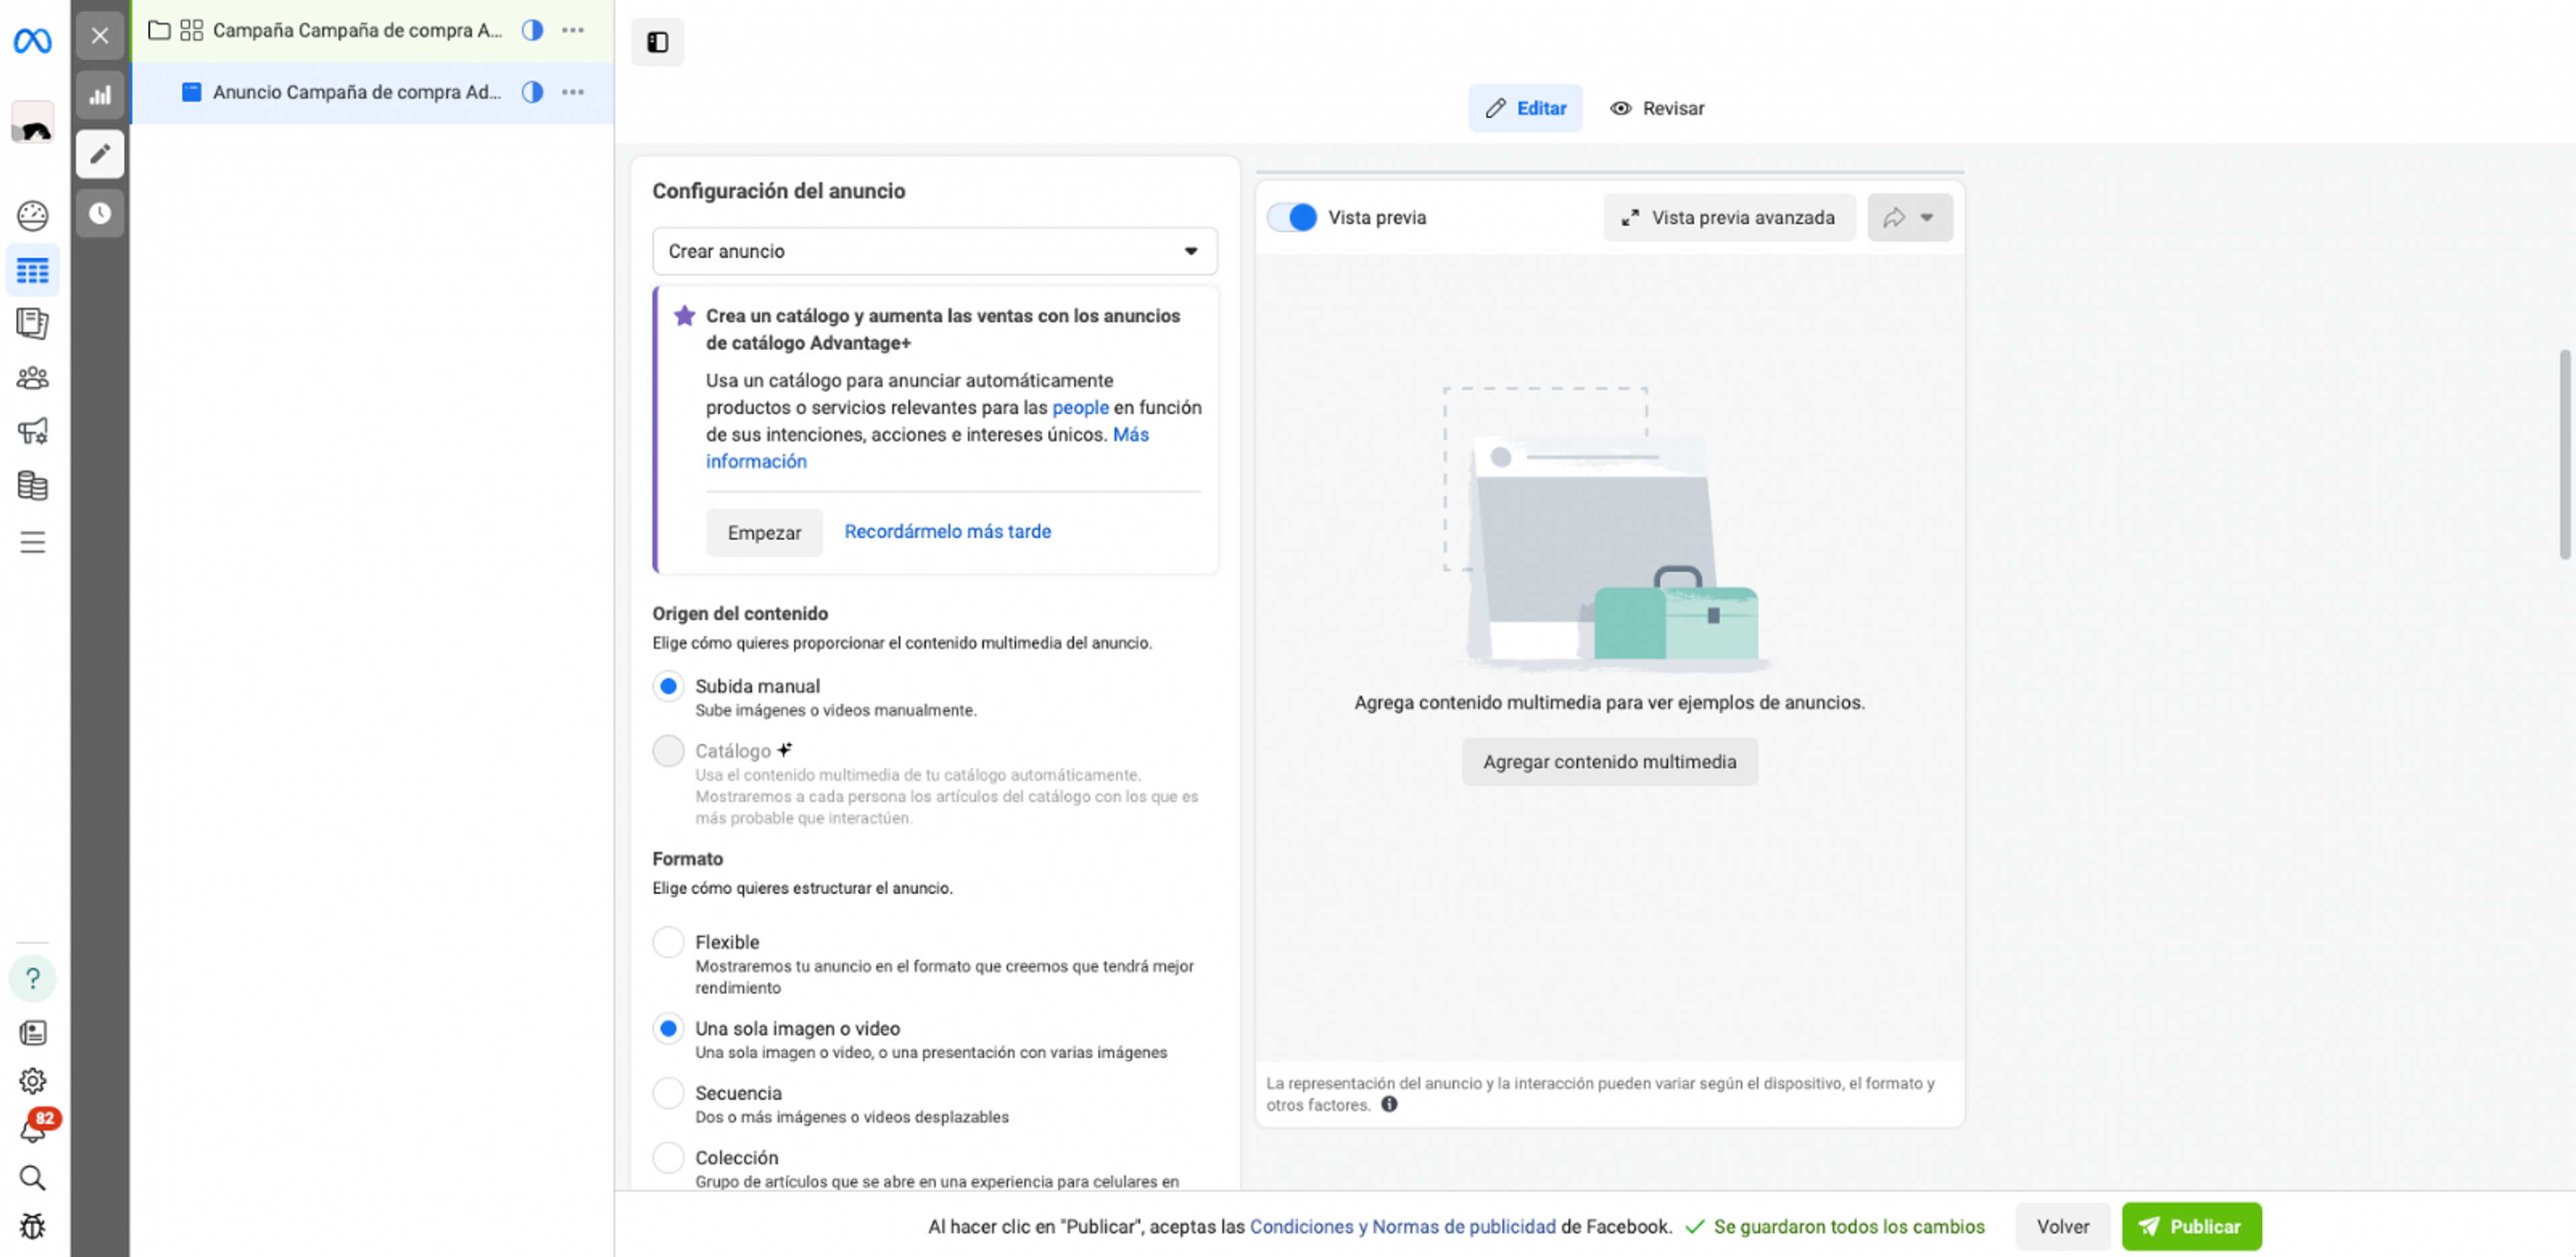
Task: Switch to the Editar tab
Action: pos(1525,108)
